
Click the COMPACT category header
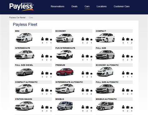point(114,31)
